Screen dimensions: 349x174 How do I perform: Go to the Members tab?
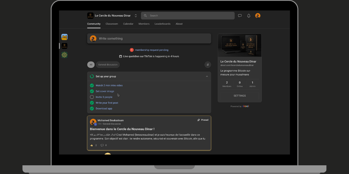coord(144,24)
